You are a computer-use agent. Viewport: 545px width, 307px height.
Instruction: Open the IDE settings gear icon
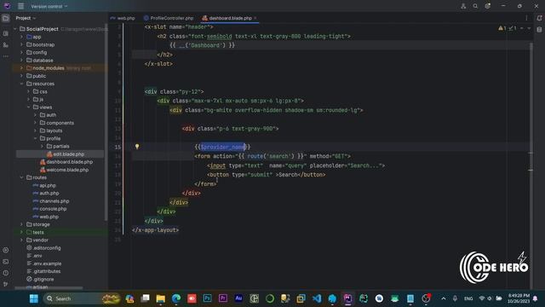(487, 6)
